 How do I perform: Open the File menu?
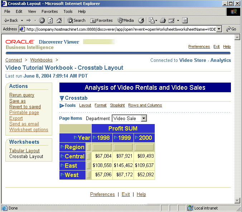point(7,11)
